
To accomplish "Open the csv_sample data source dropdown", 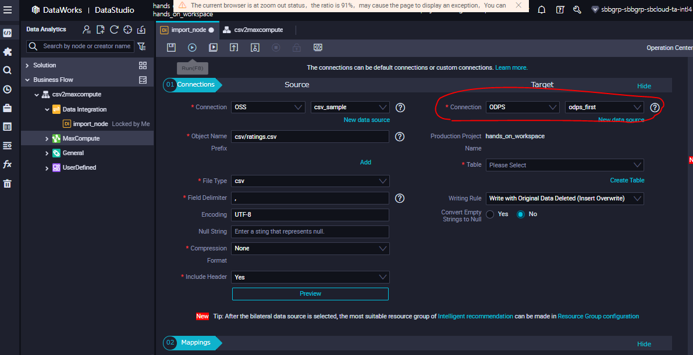I will coord(350,107).
